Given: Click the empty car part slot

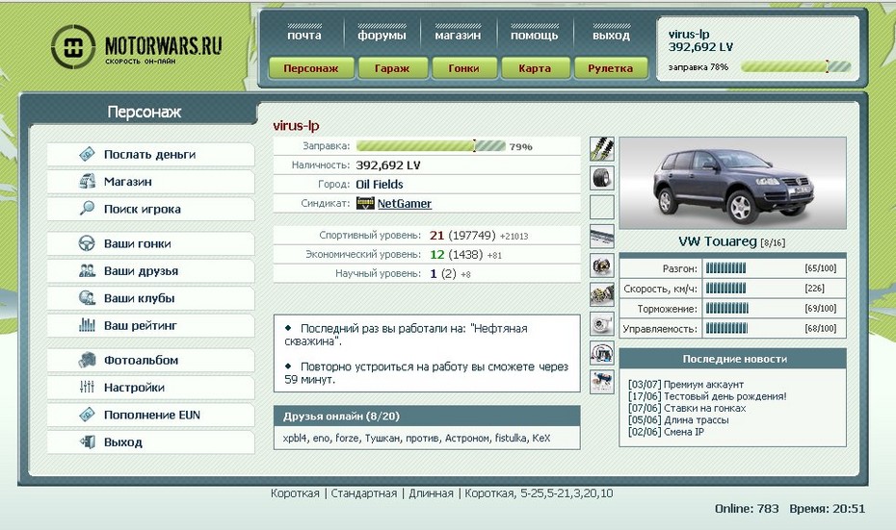Looking at the screenshot, I should (602, 207).
